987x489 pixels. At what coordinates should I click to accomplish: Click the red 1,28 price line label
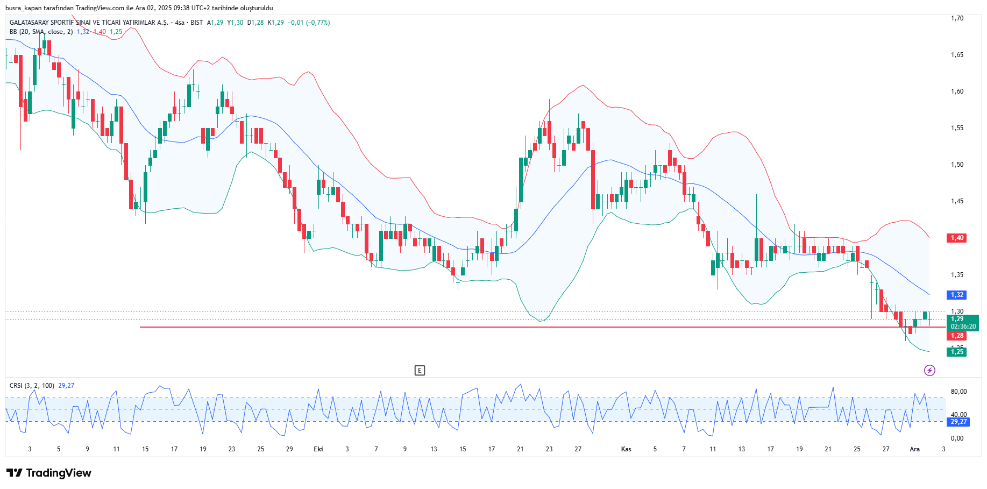[x=956, y=336]
